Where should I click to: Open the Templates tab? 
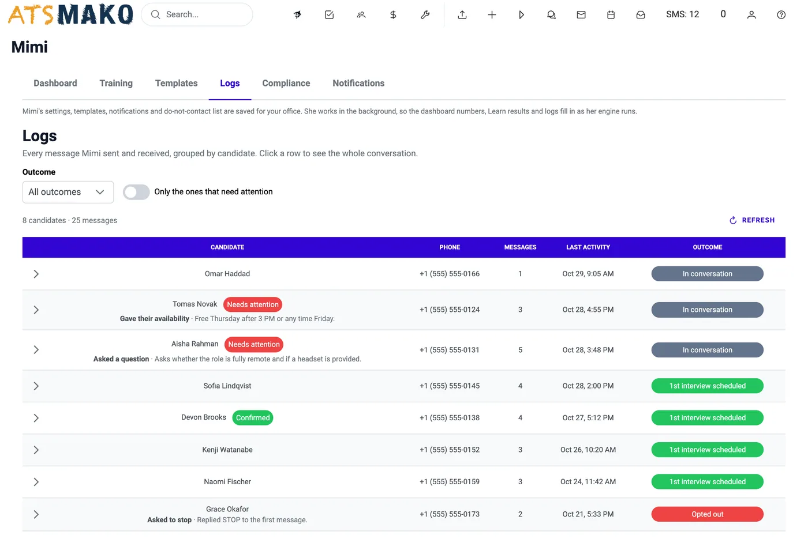click(177, 84)
